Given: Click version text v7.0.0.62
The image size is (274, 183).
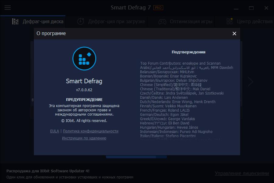Looking at the screenshot, I should click(x=84, y=90).
